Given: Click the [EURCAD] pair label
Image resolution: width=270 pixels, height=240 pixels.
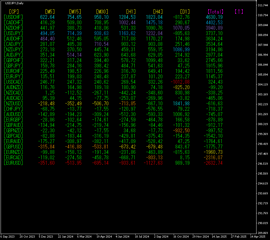Looking at the screenshot, I should (13, 157).
